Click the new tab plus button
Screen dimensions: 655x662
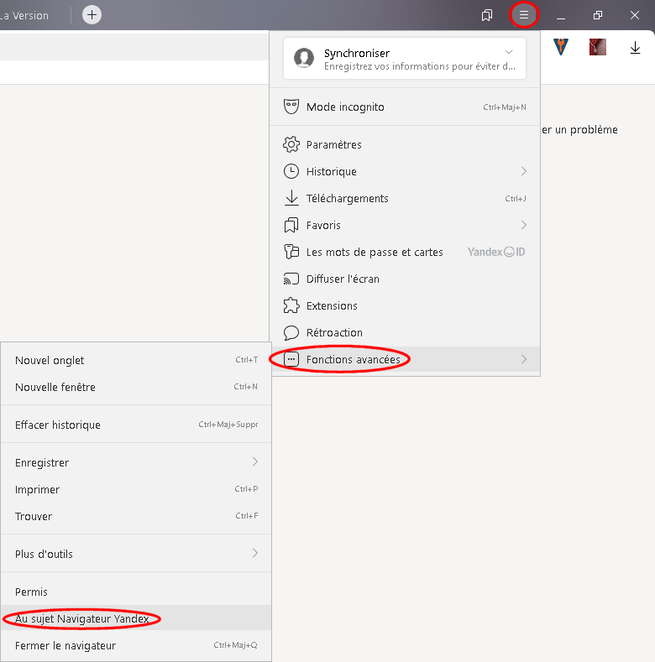[x=92, y=15]
